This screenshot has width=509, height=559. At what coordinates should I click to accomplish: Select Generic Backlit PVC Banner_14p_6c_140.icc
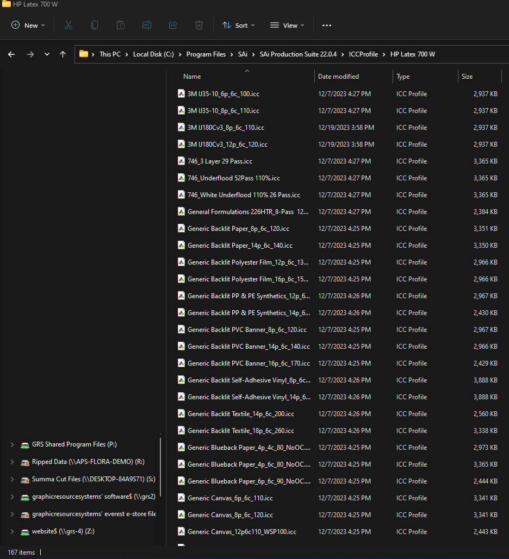[x=249, y=347]
